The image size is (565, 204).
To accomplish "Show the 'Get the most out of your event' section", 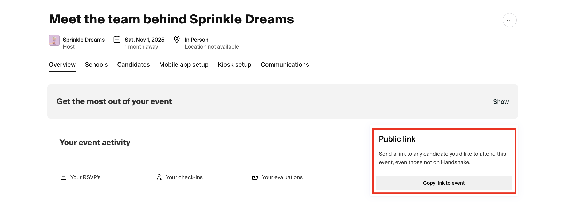I will [x=501, y=102].
